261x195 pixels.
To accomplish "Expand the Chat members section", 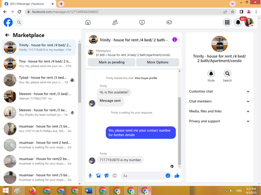I will [219, 101].
